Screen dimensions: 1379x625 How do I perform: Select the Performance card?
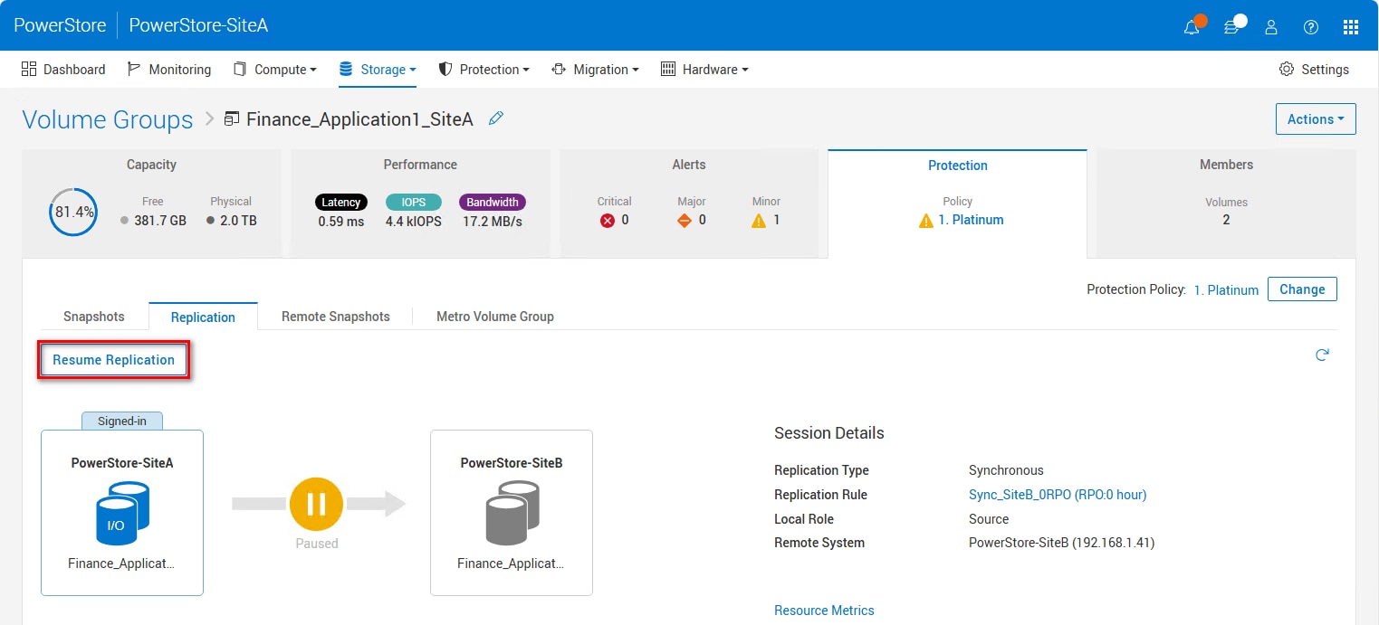[420, 204]
